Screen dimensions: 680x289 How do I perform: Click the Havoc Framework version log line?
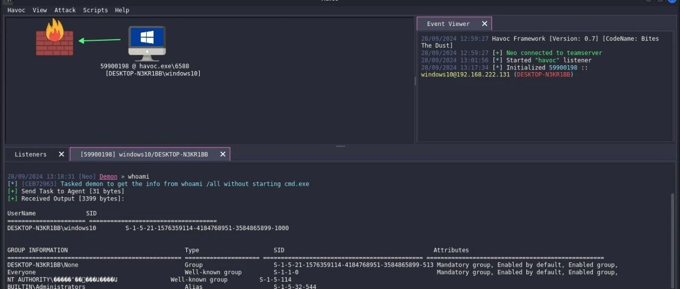click(x=540, y=42)
